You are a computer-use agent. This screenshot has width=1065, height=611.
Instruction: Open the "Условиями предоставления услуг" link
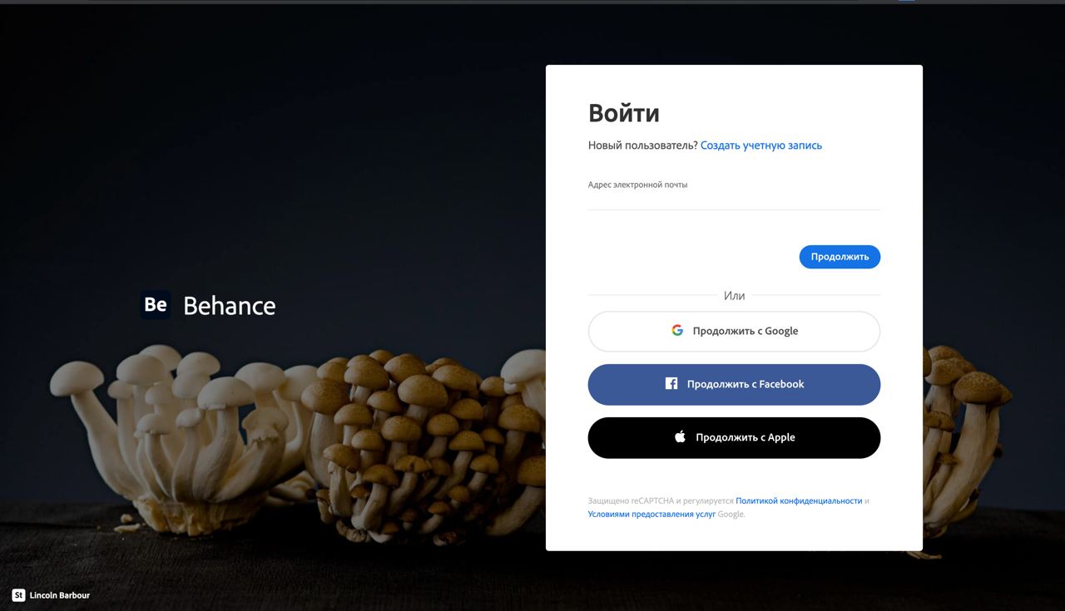point(651,514)
